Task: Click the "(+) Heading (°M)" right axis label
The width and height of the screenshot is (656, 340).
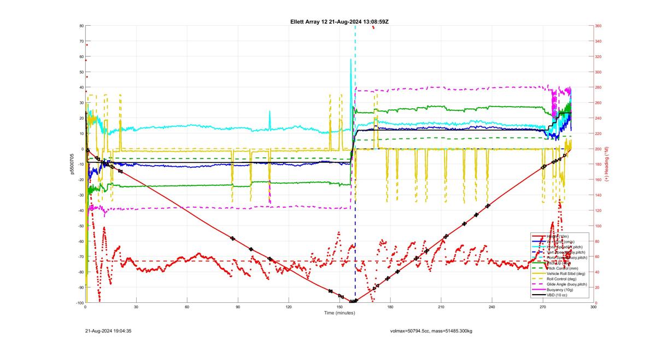Action: (606, 164)
